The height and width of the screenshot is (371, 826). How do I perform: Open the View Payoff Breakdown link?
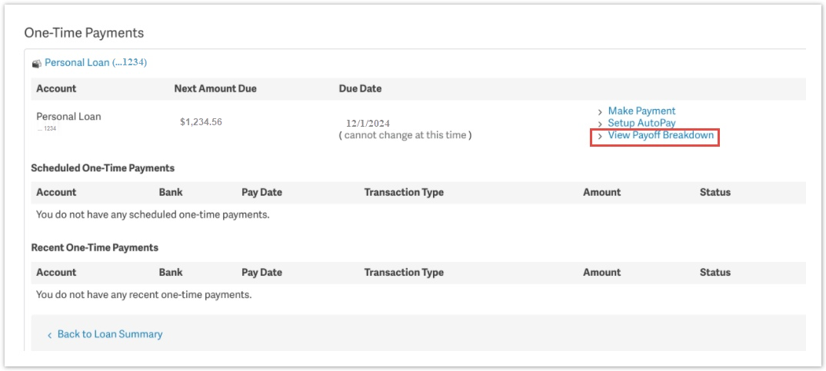point(661,136)
